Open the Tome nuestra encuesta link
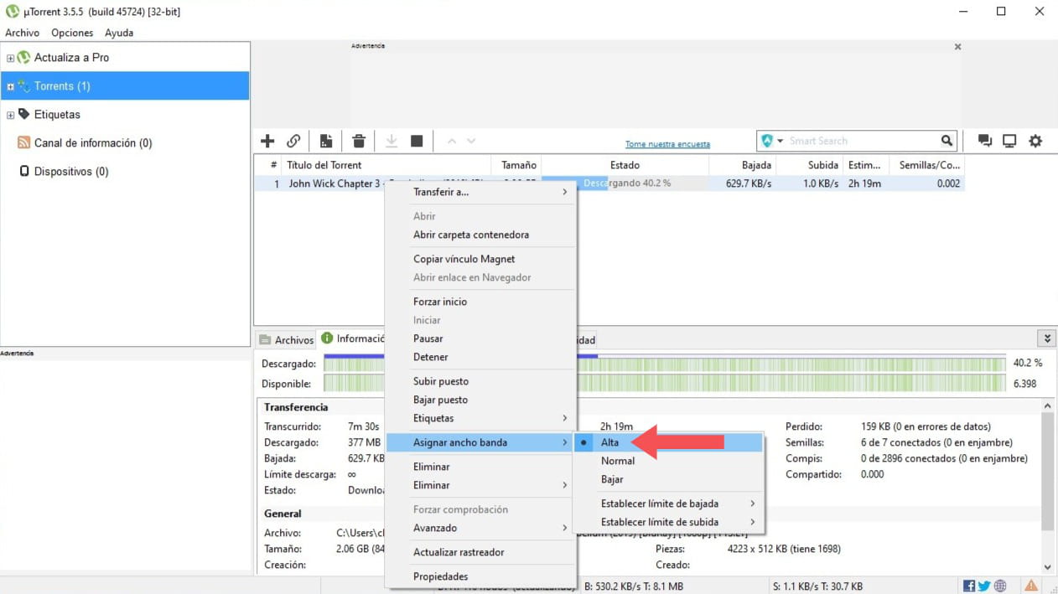The width and height of the screenshot is (1058, 594). point(667,144)
